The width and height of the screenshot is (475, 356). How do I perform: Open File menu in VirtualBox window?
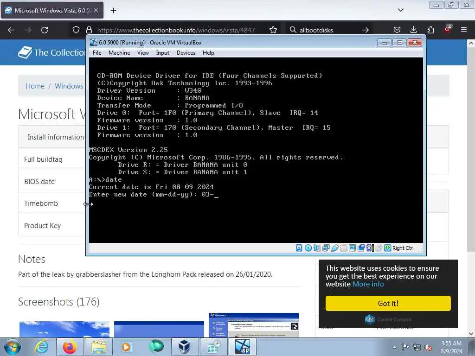[97, 53]
